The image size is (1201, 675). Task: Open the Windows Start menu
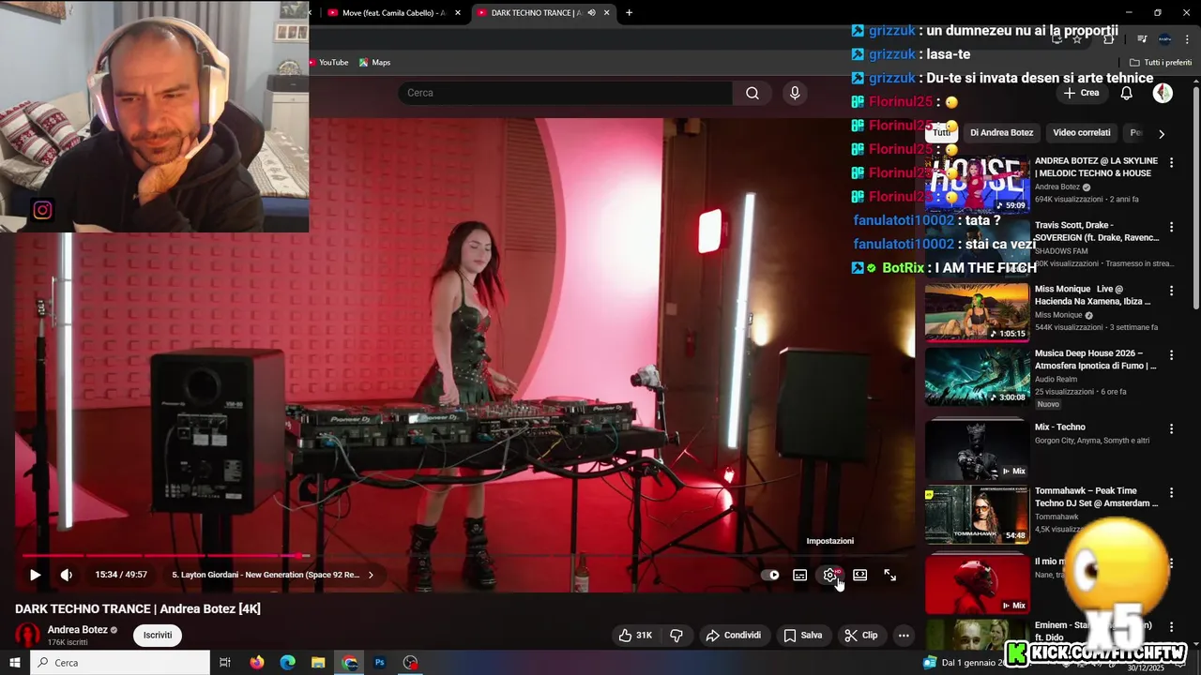pyautogui.click(x=15, y=663)
